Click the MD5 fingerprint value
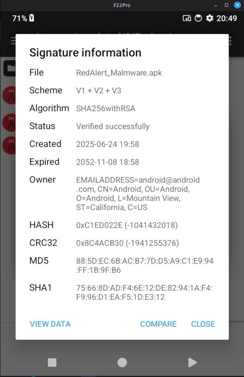244x377 pixels. coord(144,266)
